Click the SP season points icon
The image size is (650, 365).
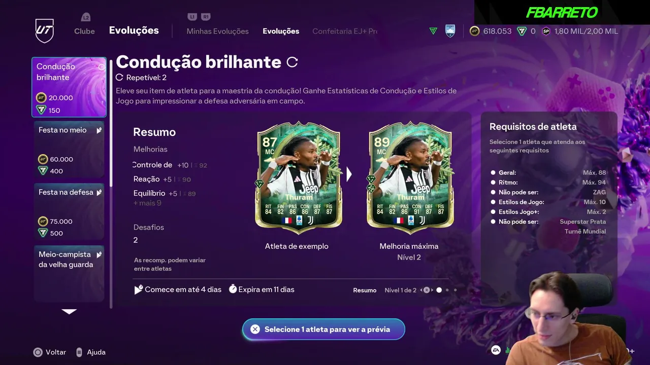546,31
